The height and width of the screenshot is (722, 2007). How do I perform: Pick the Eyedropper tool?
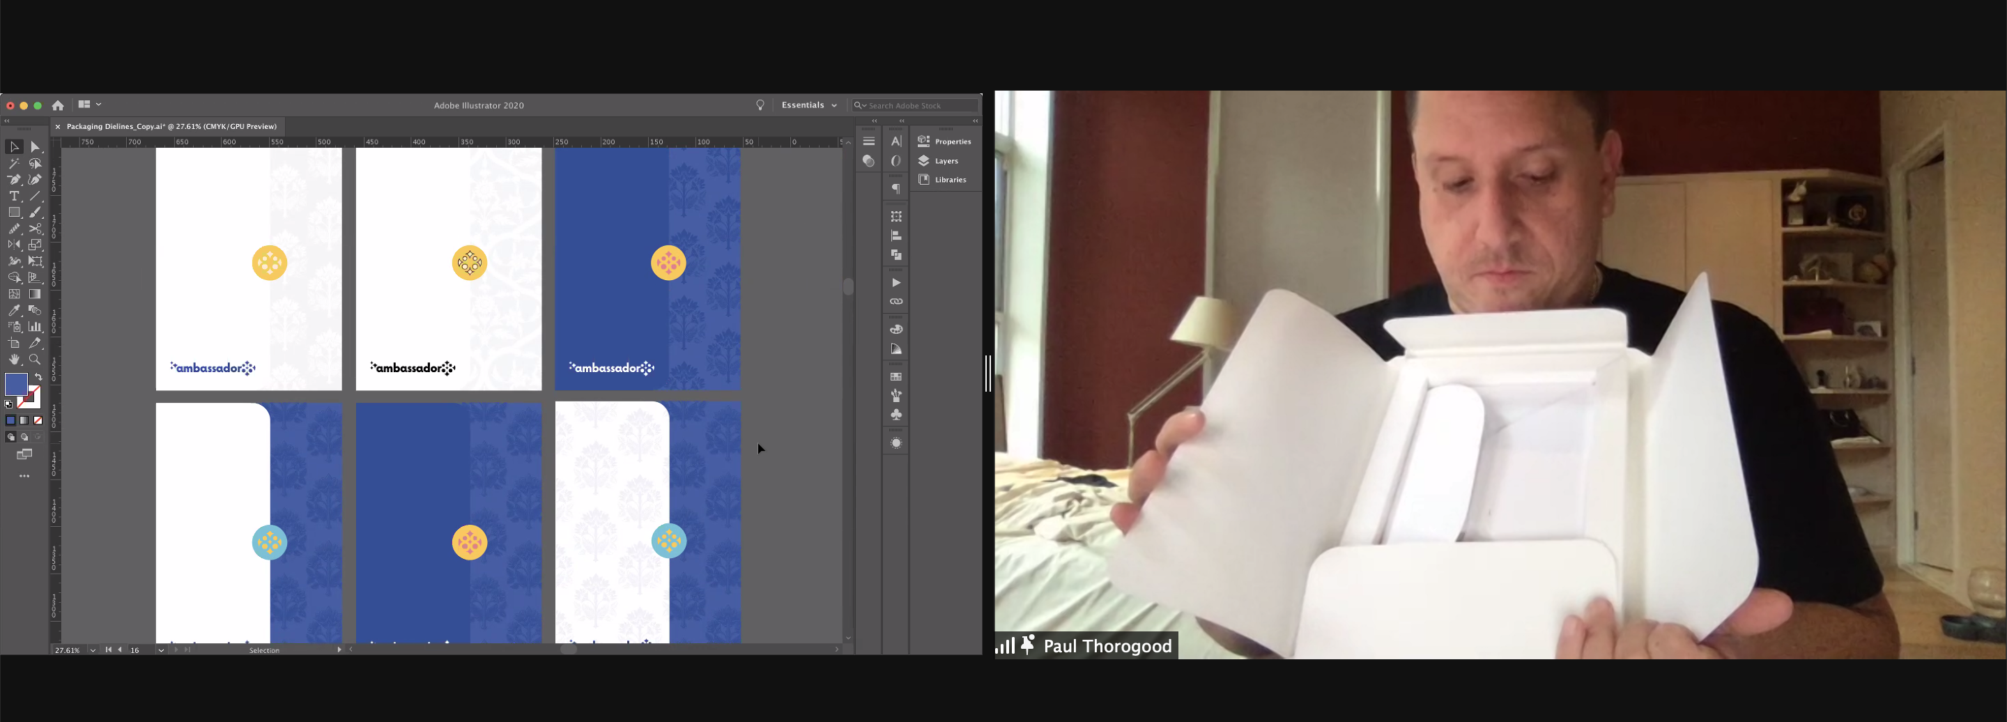[14, 310]
